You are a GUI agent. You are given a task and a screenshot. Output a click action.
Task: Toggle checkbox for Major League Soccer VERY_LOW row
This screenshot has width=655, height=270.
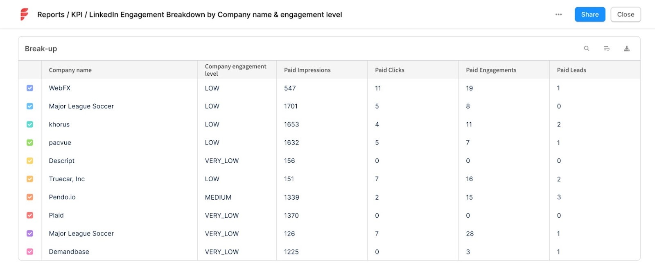click(30, 234)
